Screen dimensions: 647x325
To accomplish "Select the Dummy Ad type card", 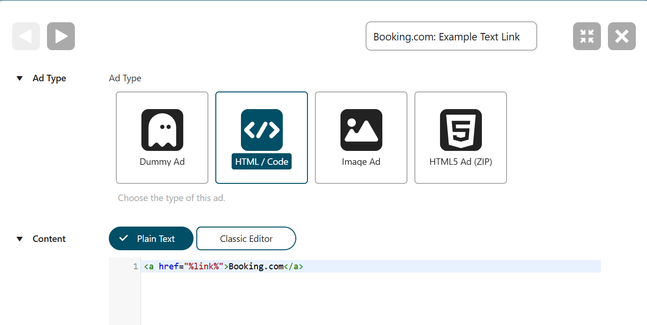I will coord(162,137).
